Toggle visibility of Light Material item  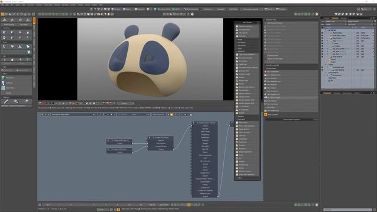click(322, 70)
